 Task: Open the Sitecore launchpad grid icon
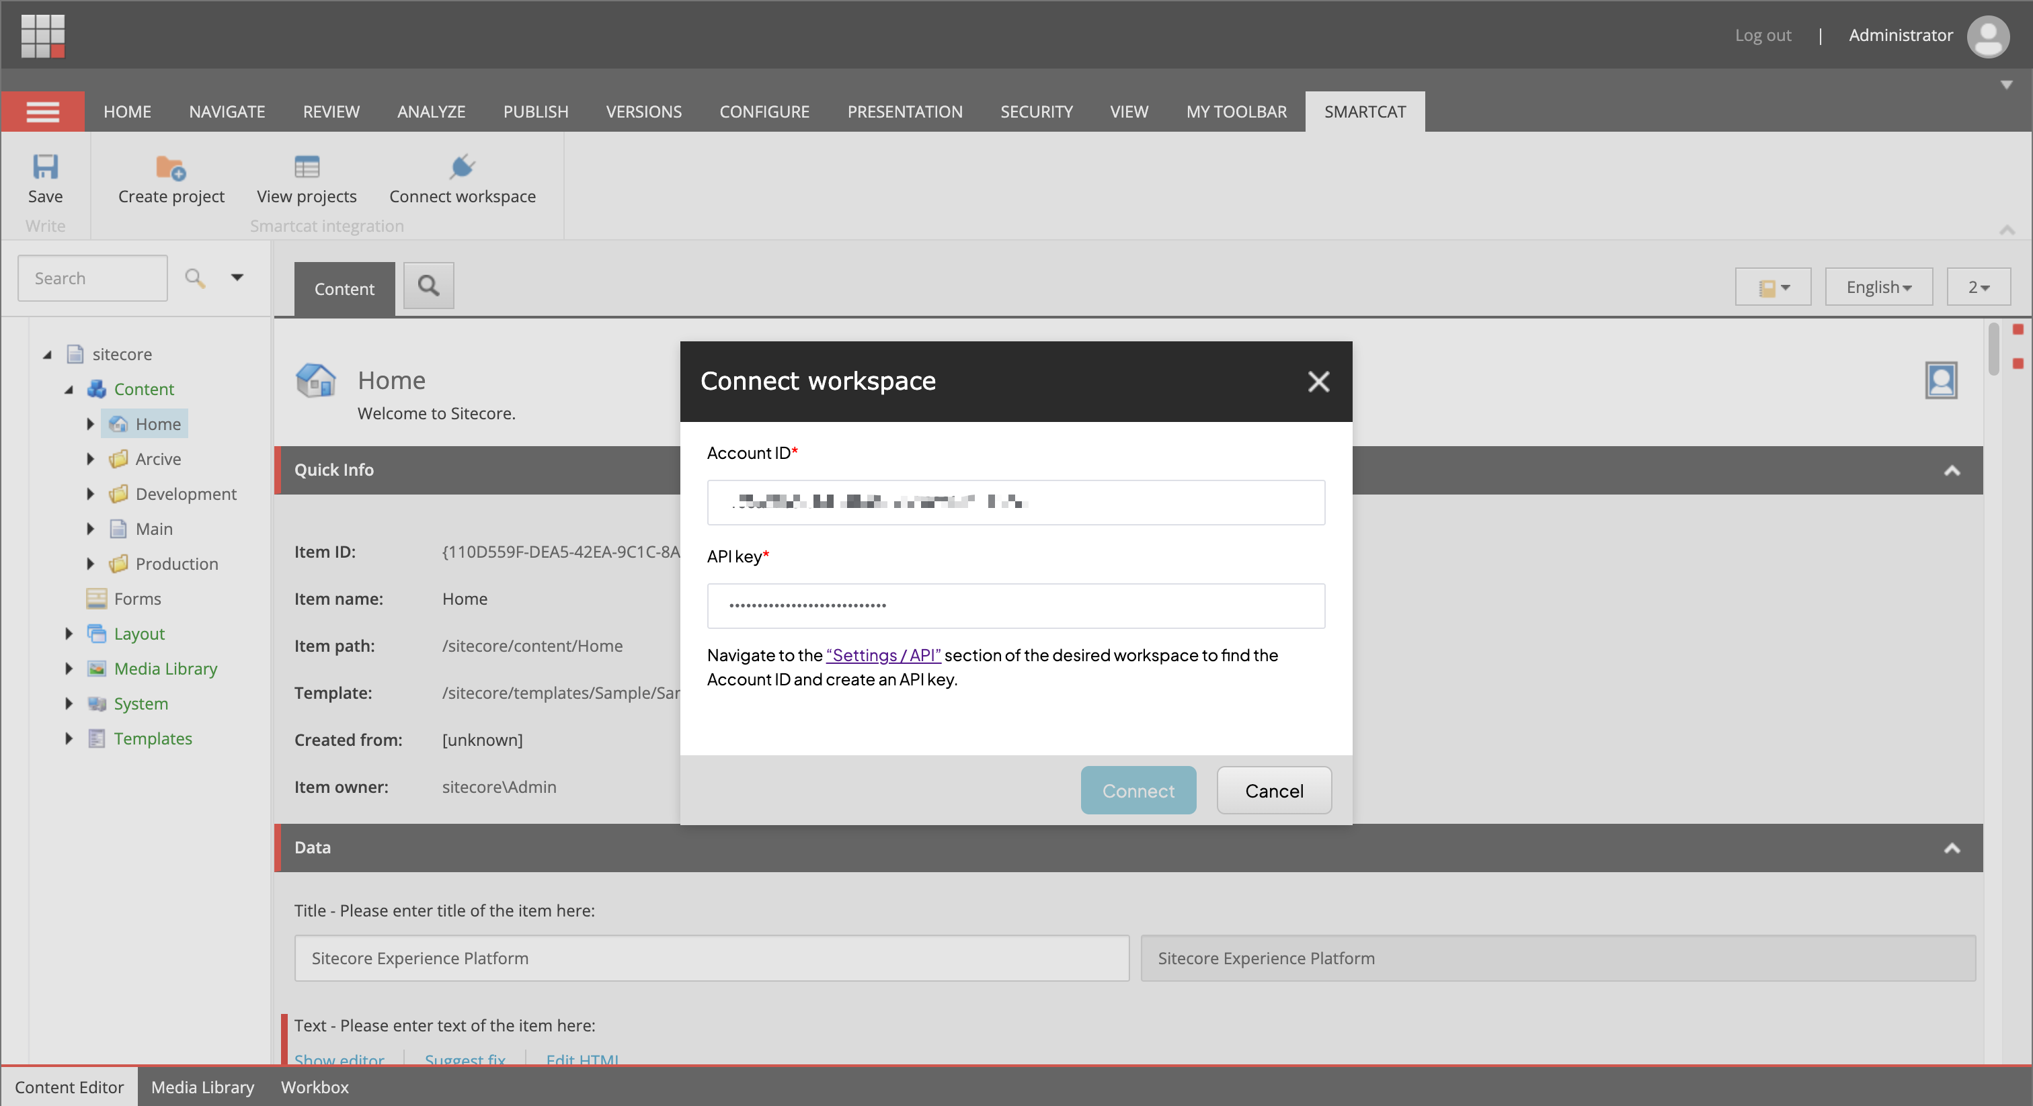42,36
